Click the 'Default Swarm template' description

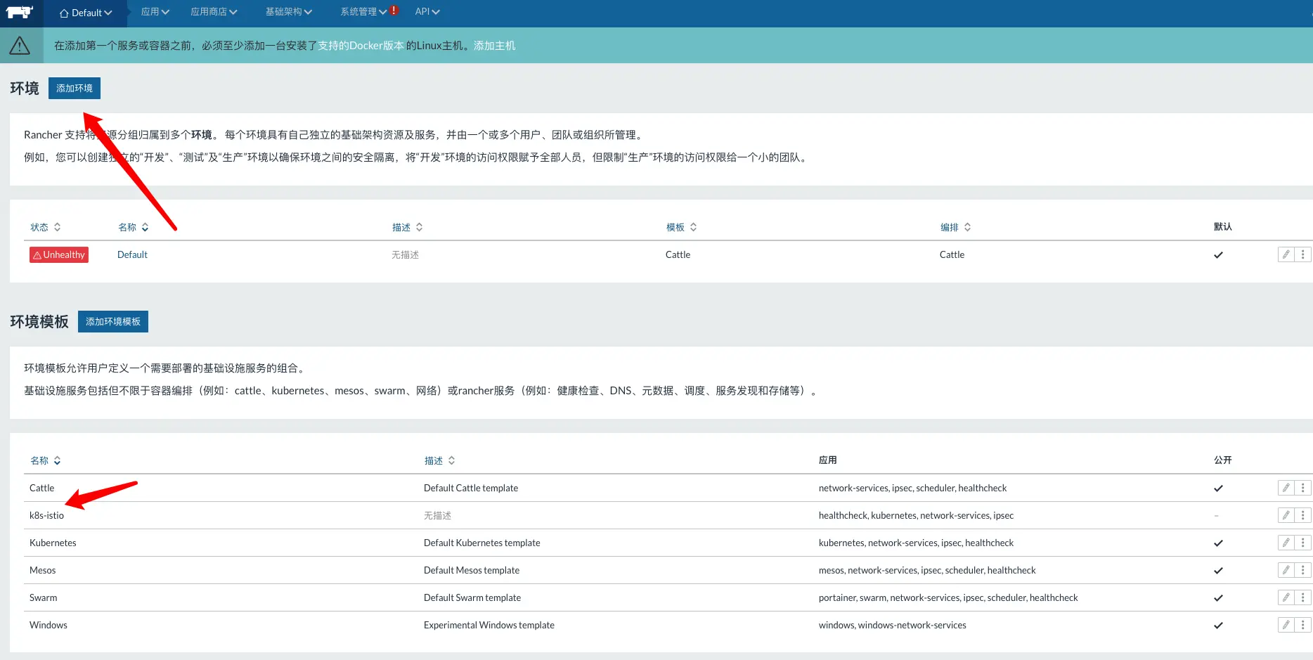(472, 597)
